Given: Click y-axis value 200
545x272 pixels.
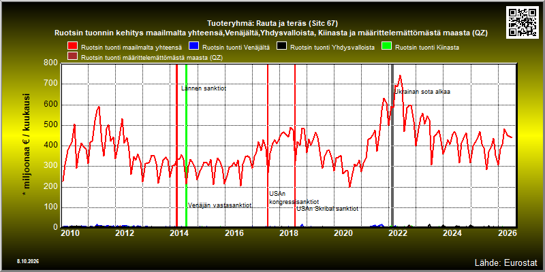Looking at the screenshot, I should pyautogui.click(x=50, y=186).
